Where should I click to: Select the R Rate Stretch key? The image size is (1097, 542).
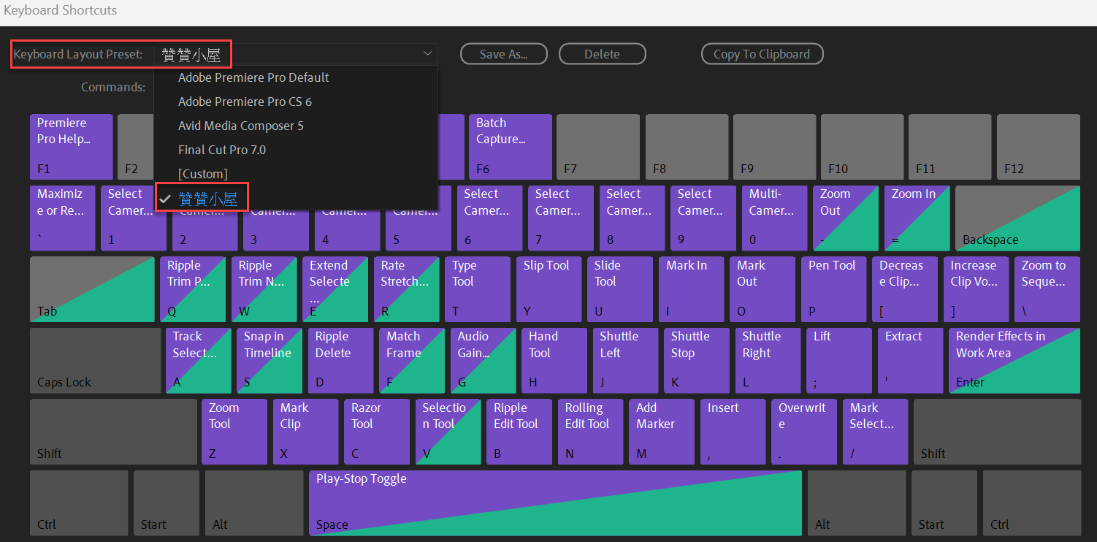click(x=407, y=289)
